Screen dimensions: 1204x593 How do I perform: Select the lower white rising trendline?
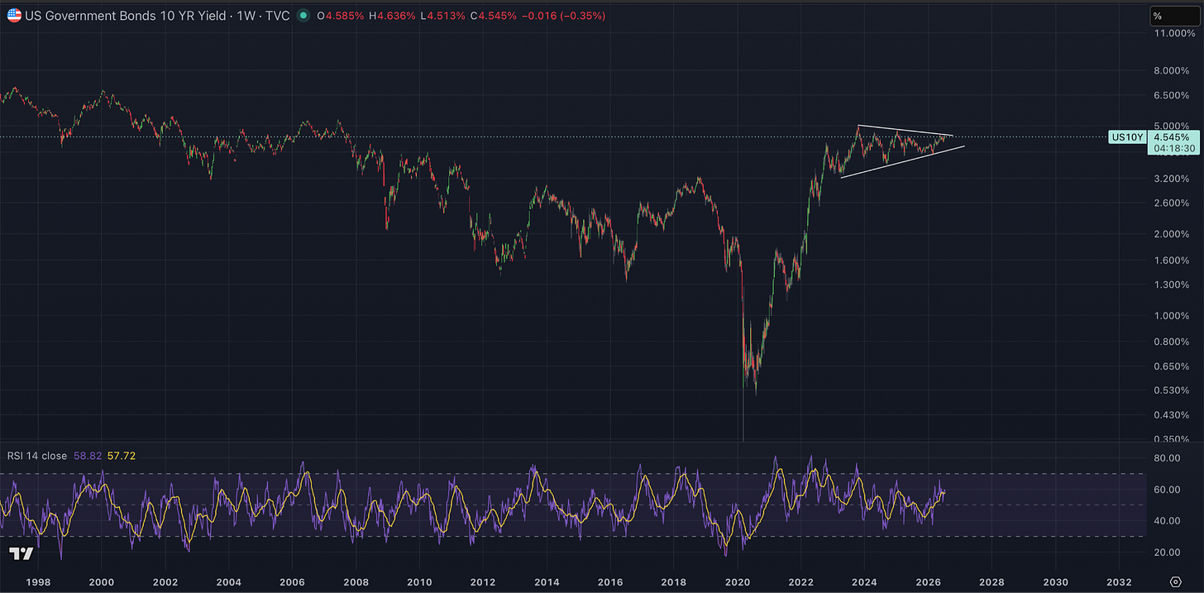[x=902, y=161]
